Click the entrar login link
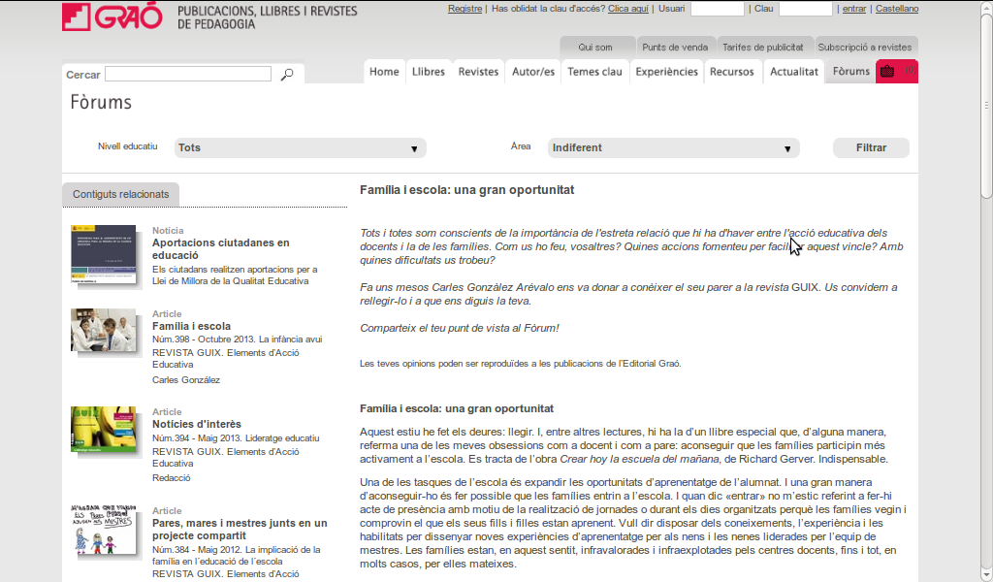The image size is (993, 582). tap(854, 9)
